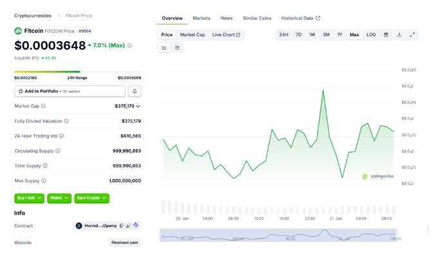Click the info icon beside Circulating Supply
Viewport: 446px width, 258px height.
(58, 151)
